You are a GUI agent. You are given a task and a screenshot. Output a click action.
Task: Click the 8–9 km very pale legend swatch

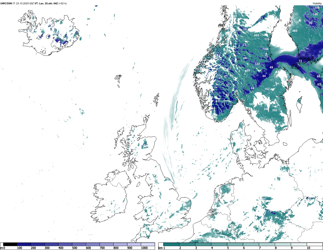tap(283, 244)
